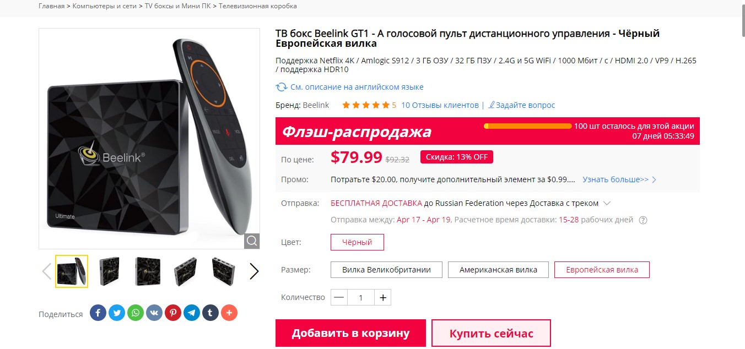
Task: Share the product on VK
Action: pyautogui.click(x=154, y=313)
